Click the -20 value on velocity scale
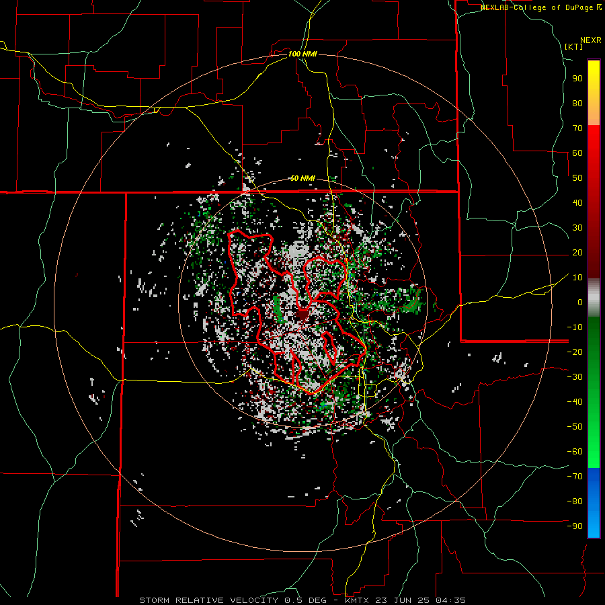This screenshot has height=605, width=605. tap(575, 352)
